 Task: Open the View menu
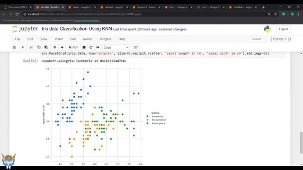[44, 39]
